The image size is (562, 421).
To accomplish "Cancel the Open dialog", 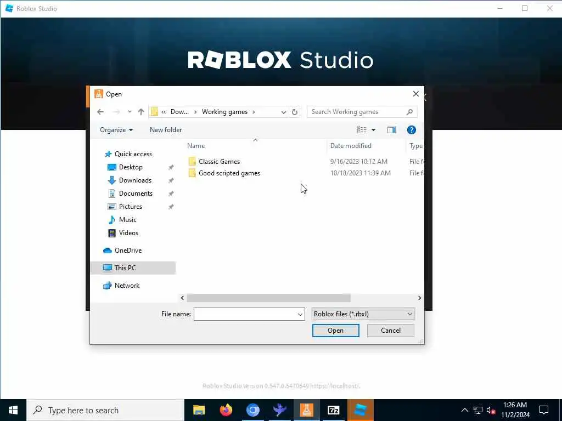I will click(391, 331).
